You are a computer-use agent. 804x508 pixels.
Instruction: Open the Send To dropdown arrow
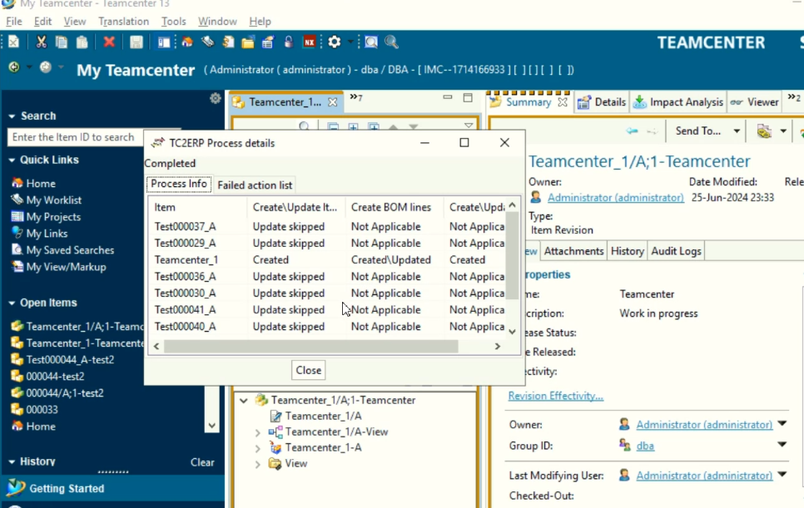pyautogui.click(x=737, y=131)
